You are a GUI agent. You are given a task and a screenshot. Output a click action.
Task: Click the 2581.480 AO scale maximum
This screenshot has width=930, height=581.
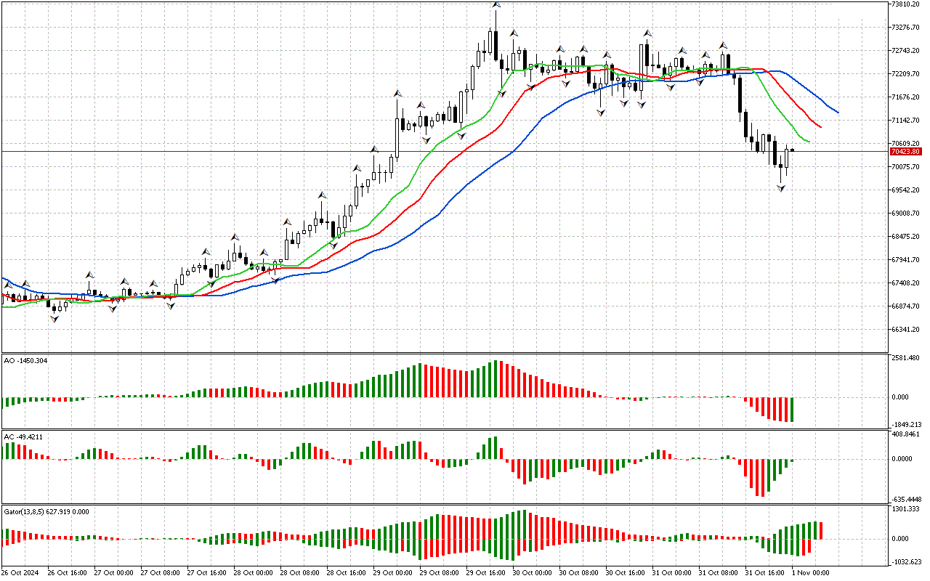(x=906, y=359)
